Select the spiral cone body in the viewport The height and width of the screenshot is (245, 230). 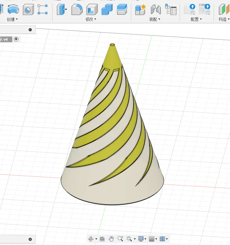pyautogui.click(x=112, y=140)
